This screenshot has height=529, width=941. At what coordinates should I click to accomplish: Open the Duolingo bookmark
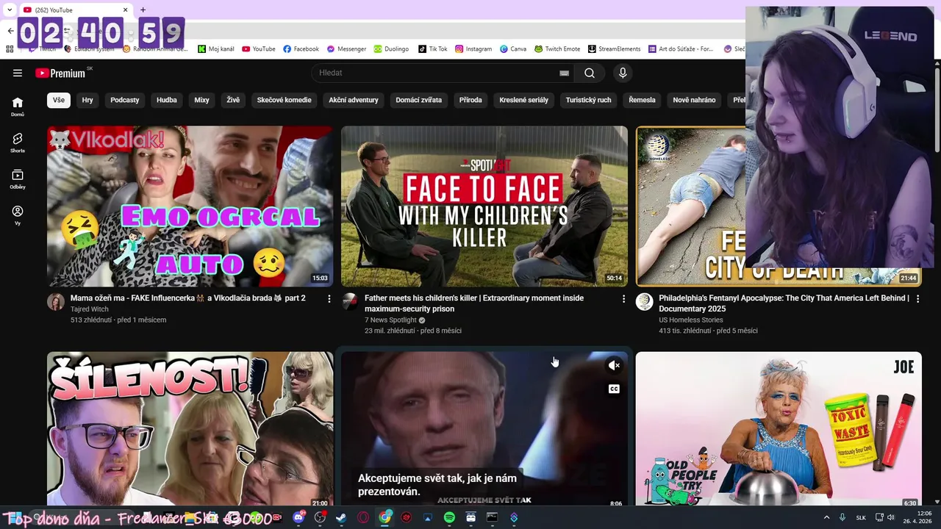coord(391,49)
